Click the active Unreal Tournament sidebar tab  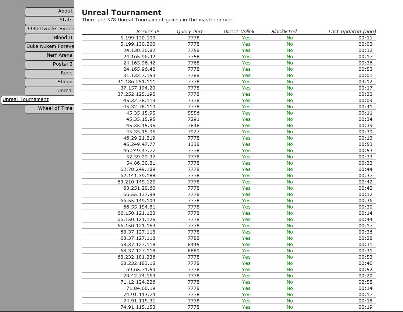[x=38, y=99]
